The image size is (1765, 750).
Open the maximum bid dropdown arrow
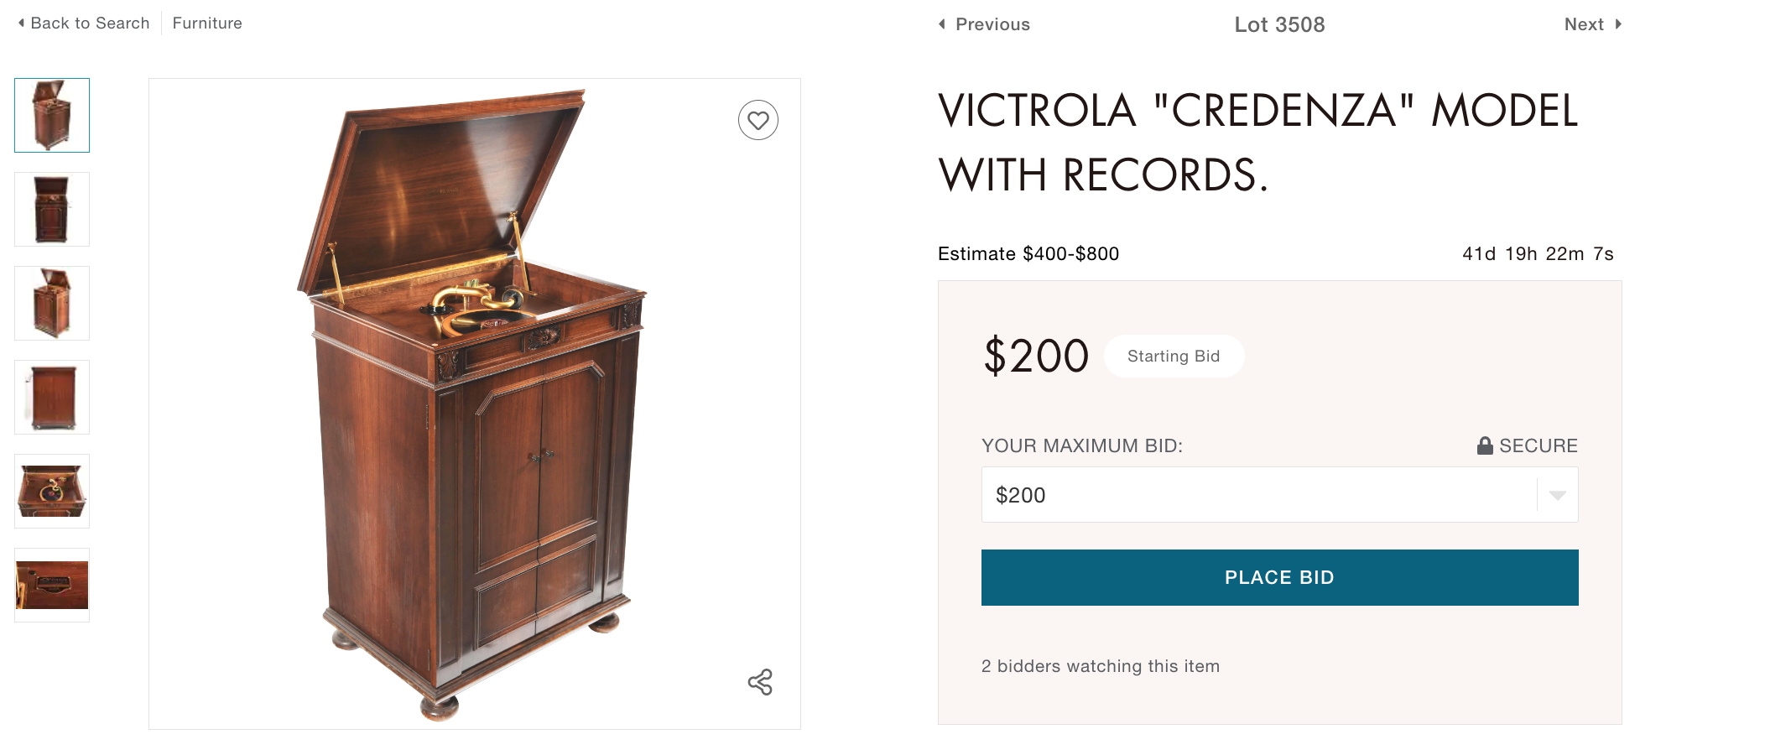pos(1558,495)
